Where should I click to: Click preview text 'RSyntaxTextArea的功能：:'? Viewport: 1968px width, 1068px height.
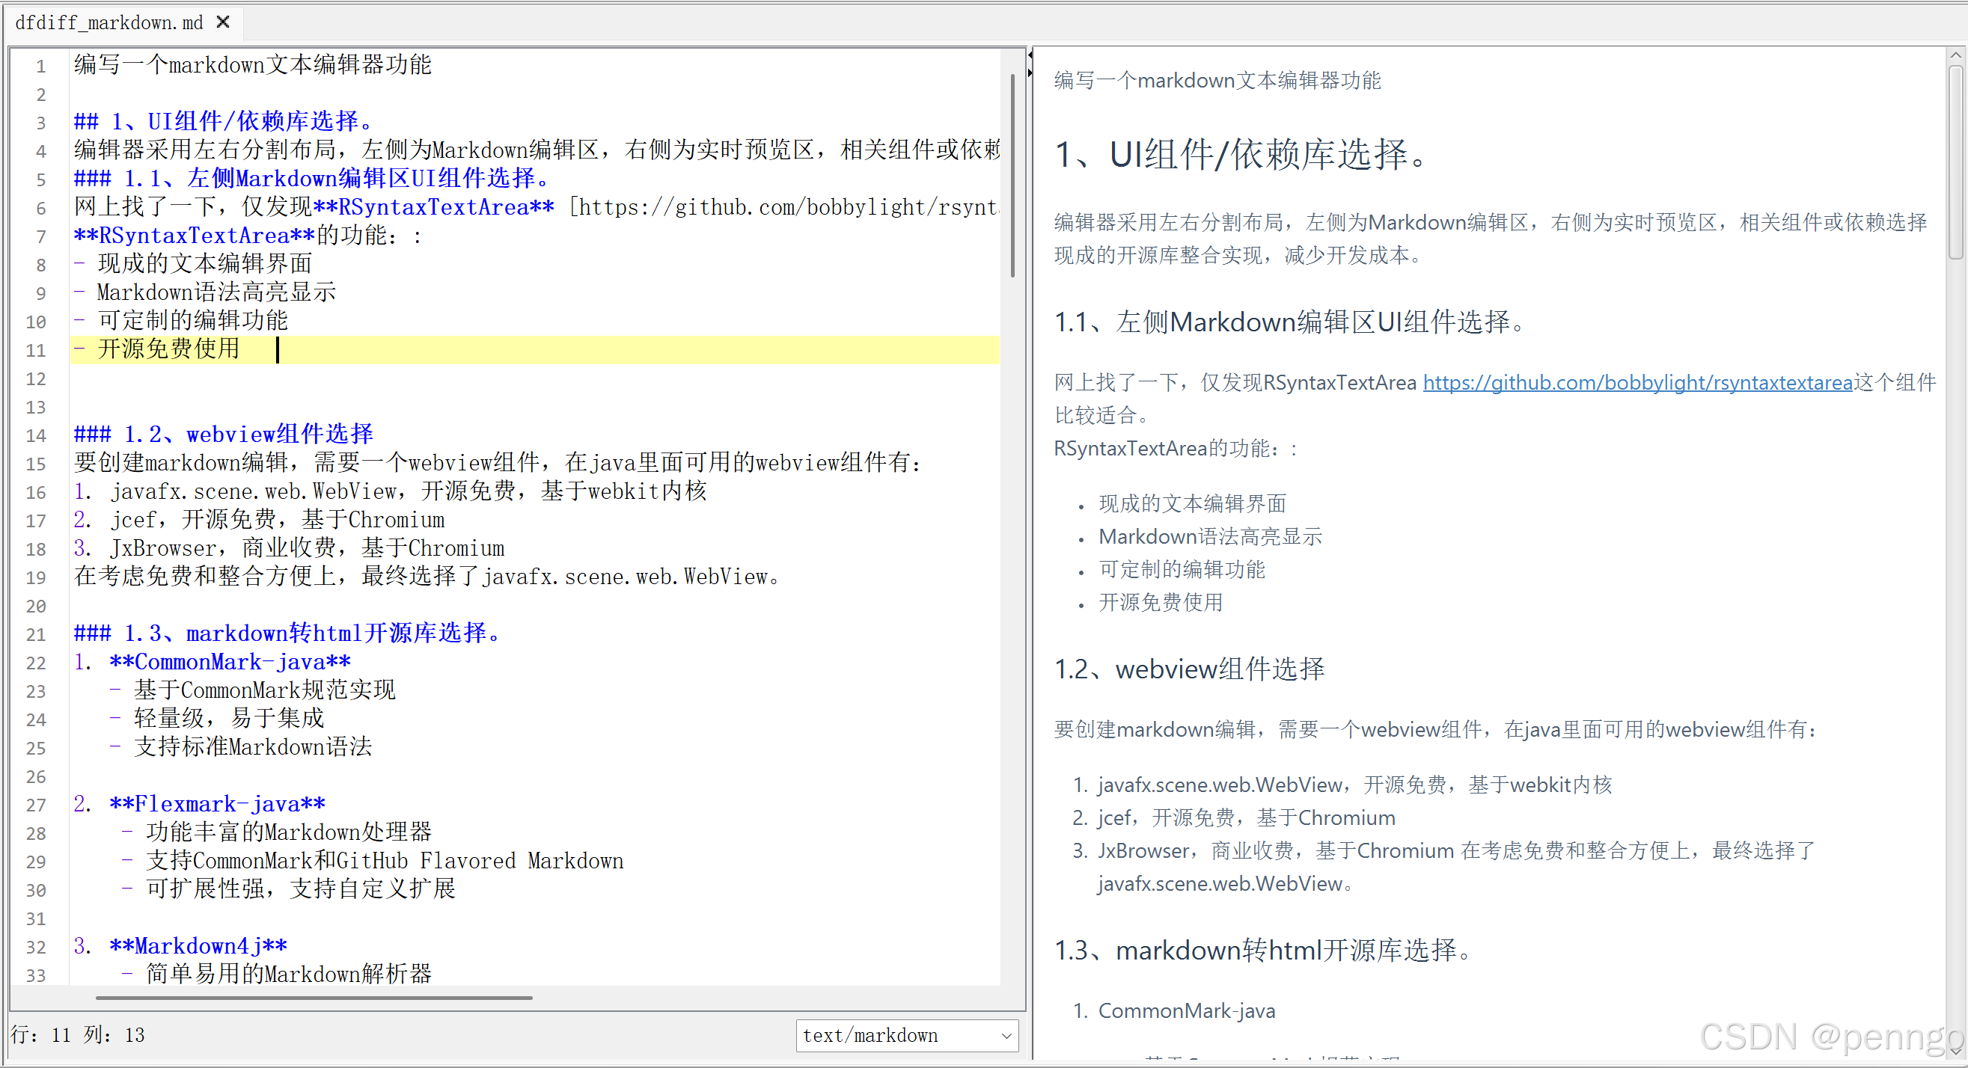pyautogui.click(x=1176, y=447)
